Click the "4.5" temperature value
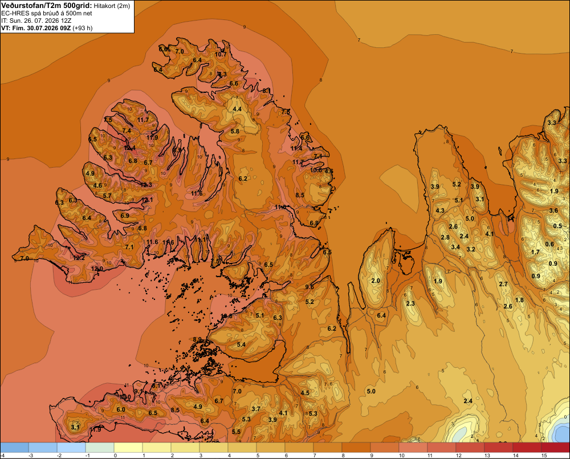The width and height of the screenshot is (570, 459). point(305,393)
